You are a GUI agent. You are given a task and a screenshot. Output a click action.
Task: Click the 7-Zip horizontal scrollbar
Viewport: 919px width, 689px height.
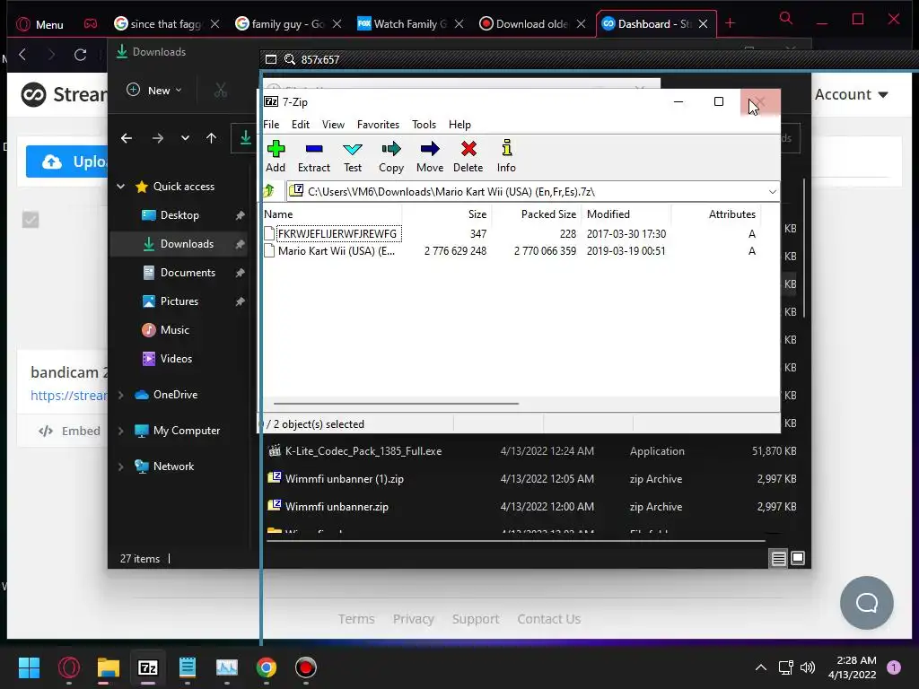[x=396, y=403]
